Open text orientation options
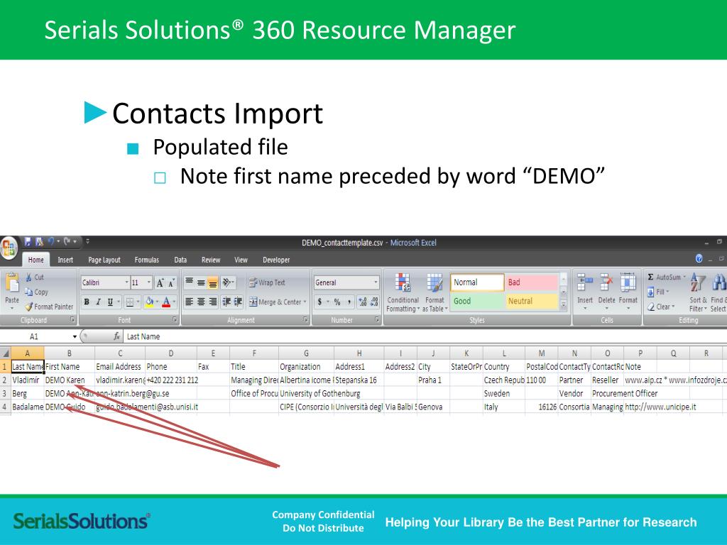 coord(228,282)
